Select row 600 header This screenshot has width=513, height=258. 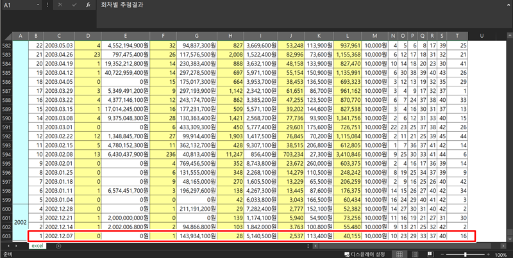click(6, 209)
